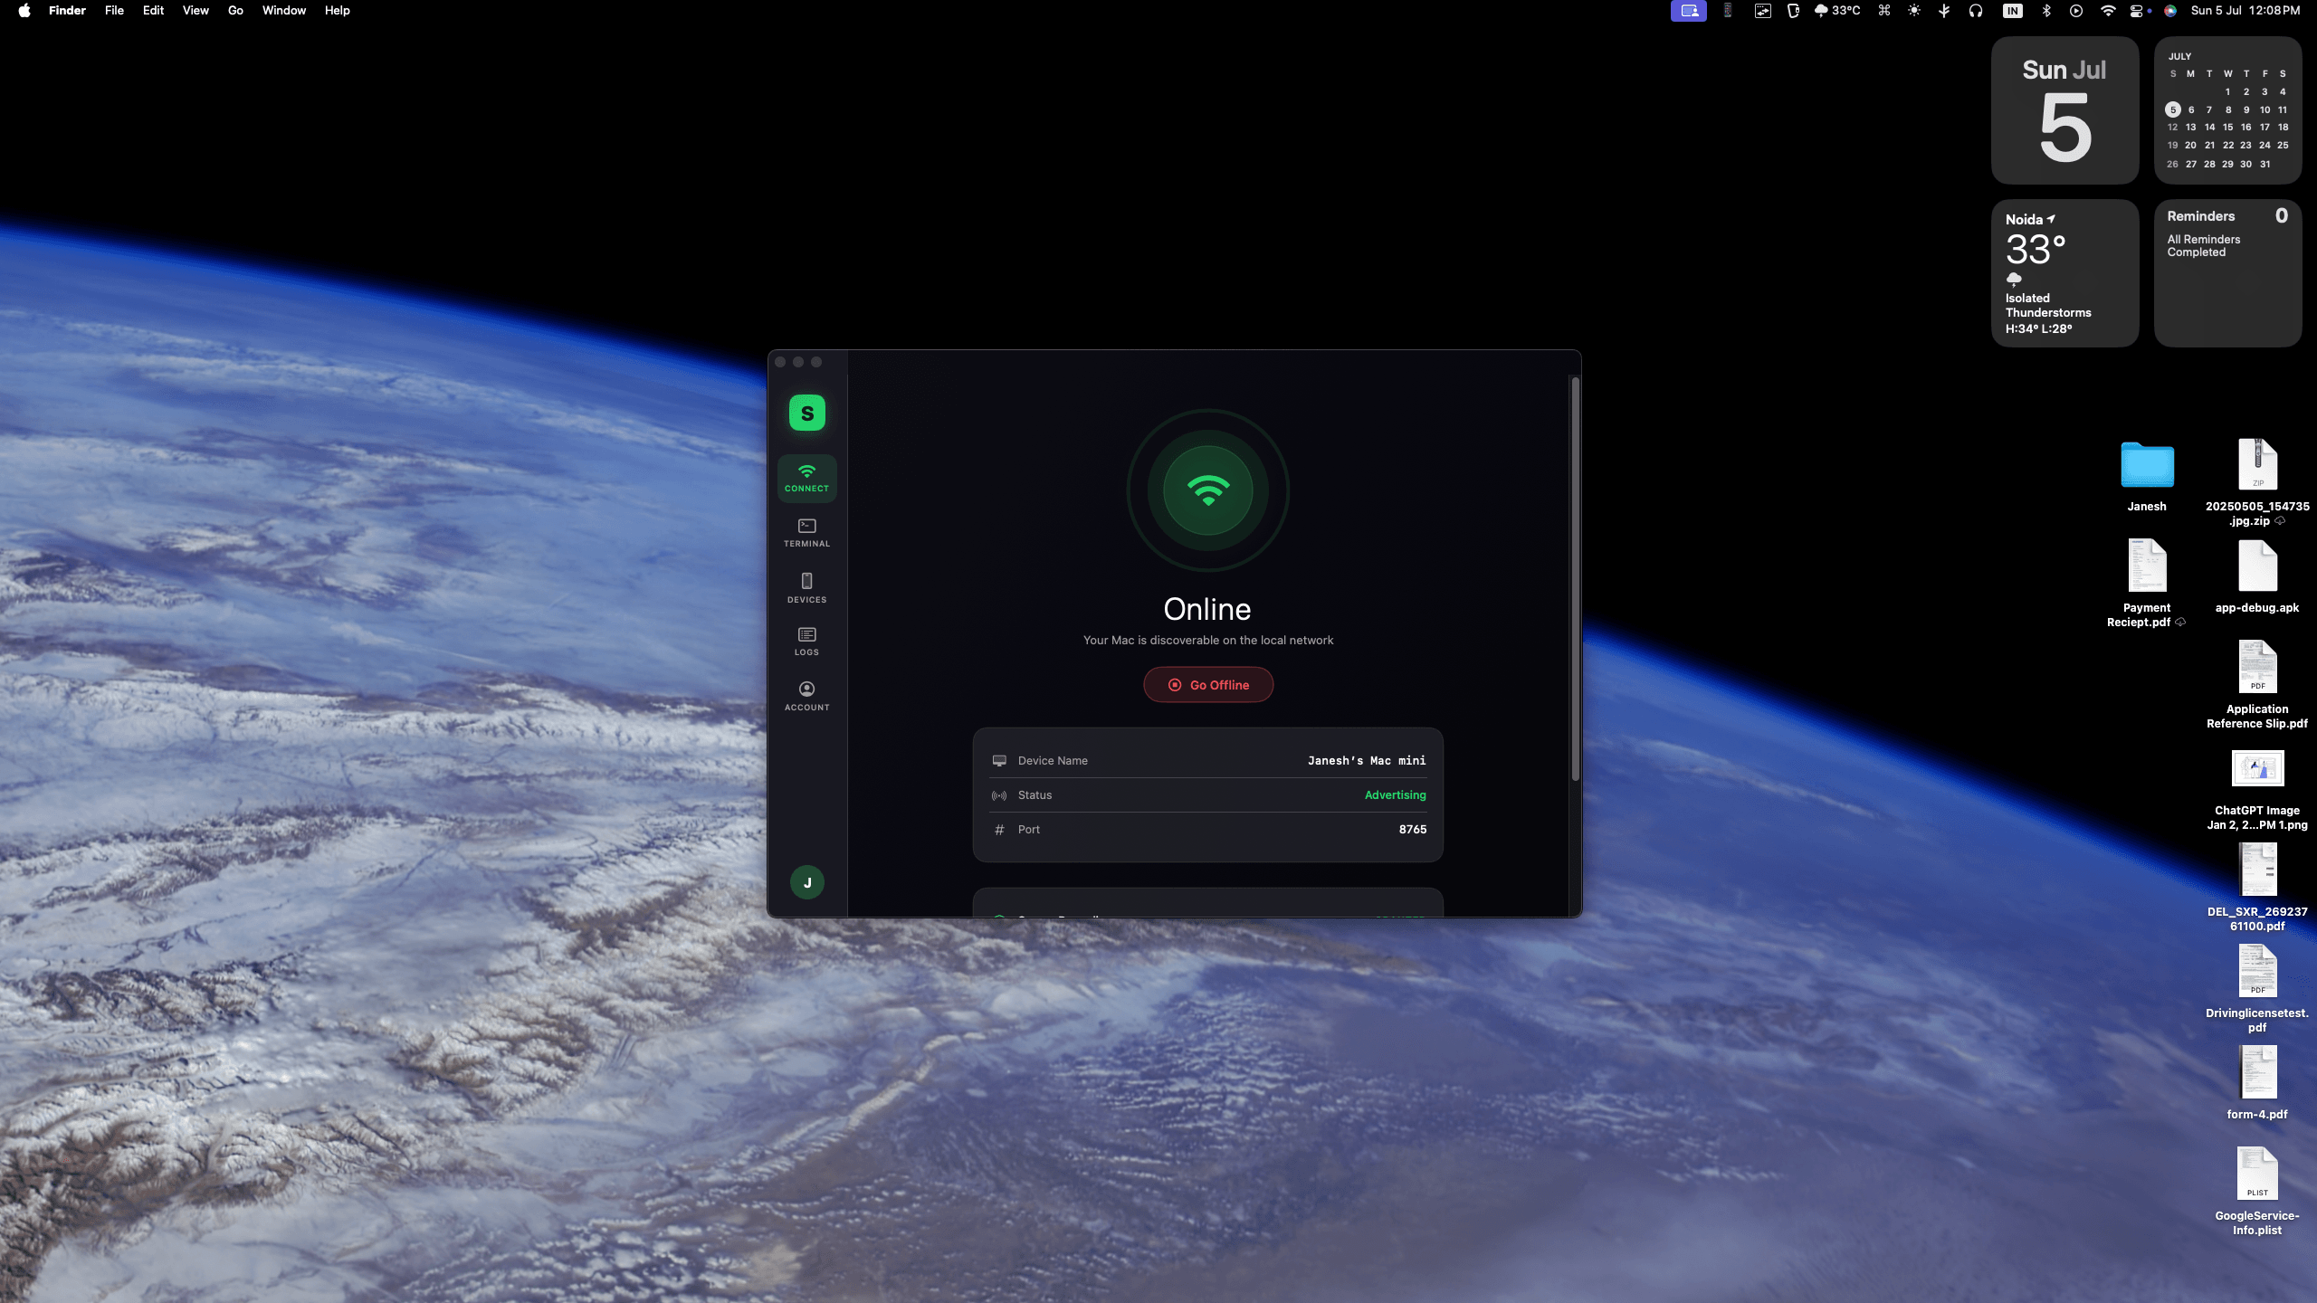Open the File menu
2317x1303 pixels.
tap(114, 11)
